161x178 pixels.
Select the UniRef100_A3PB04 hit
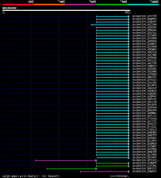point(144,91)
